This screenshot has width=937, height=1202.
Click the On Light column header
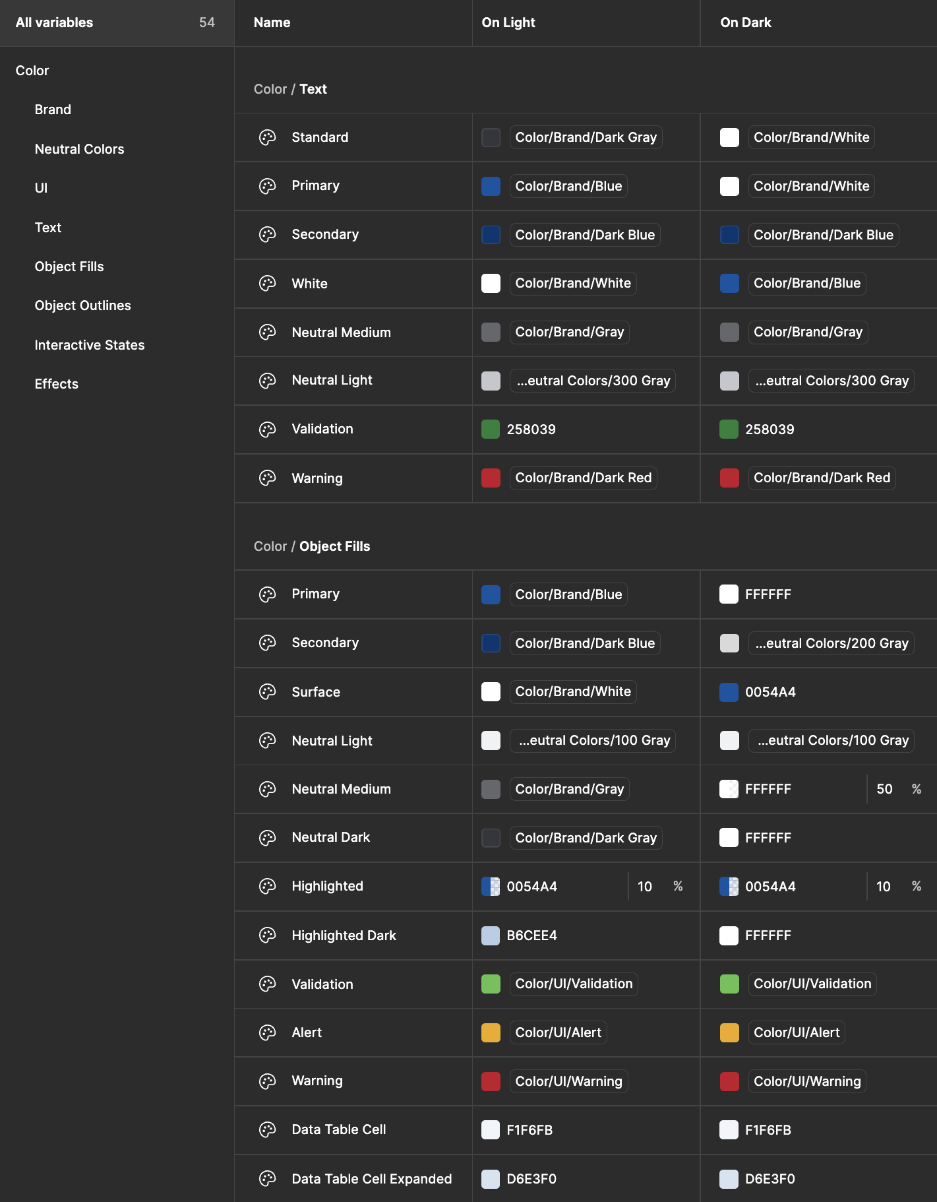click(508, 22)
